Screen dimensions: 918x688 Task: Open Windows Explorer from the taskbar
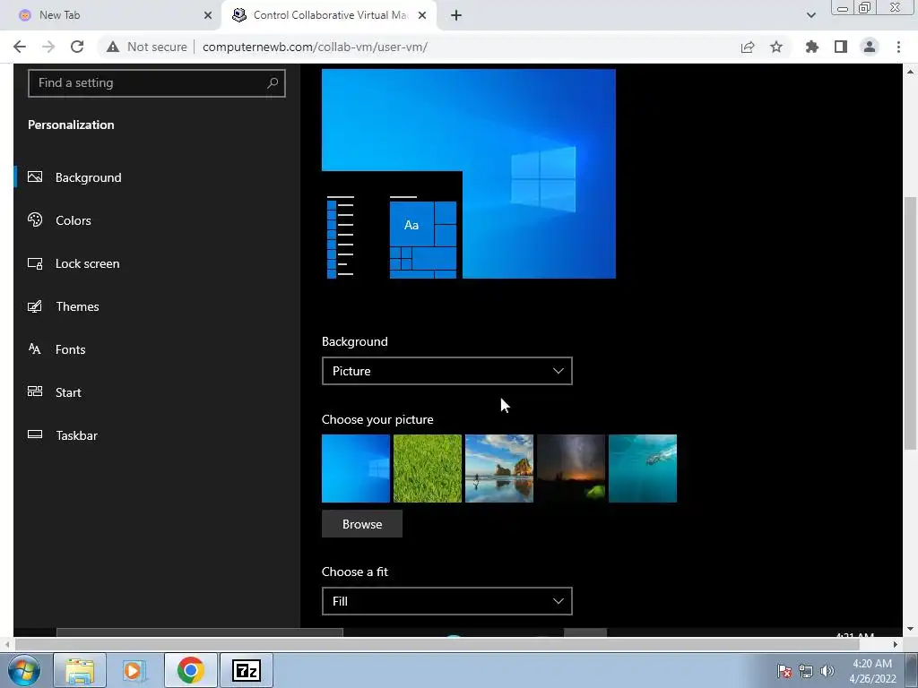(x=80, y=670)
